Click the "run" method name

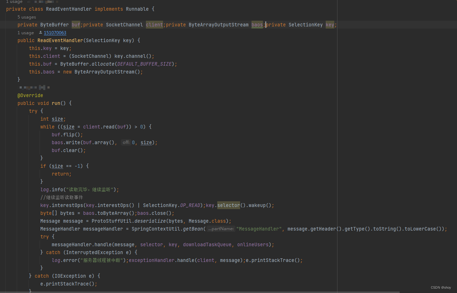tap(56, 103)
